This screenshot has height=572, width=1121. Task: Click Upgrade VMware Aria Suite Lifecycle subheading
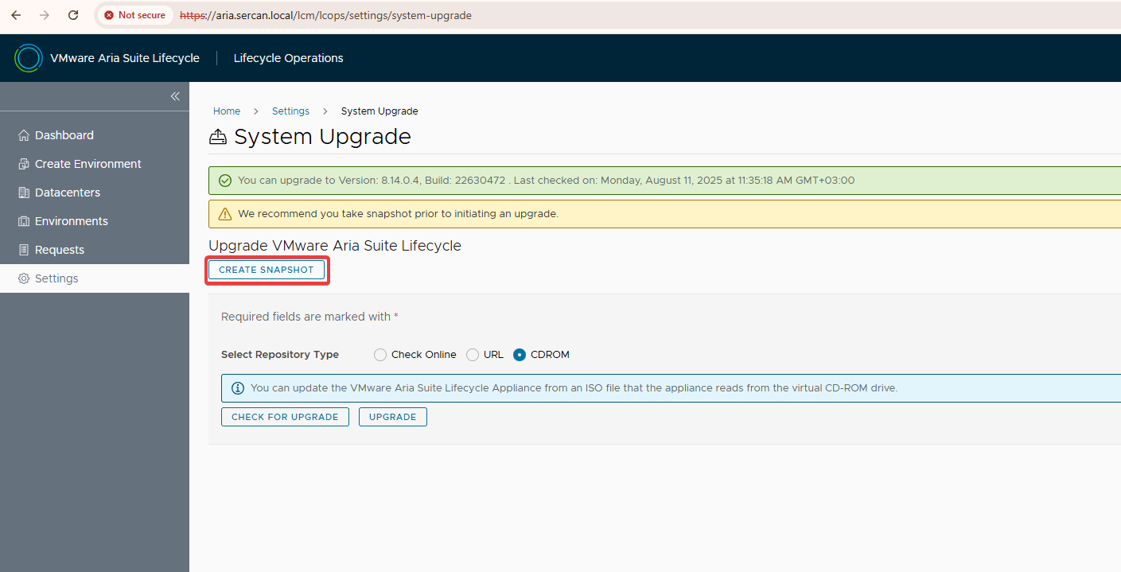(335, 246)
